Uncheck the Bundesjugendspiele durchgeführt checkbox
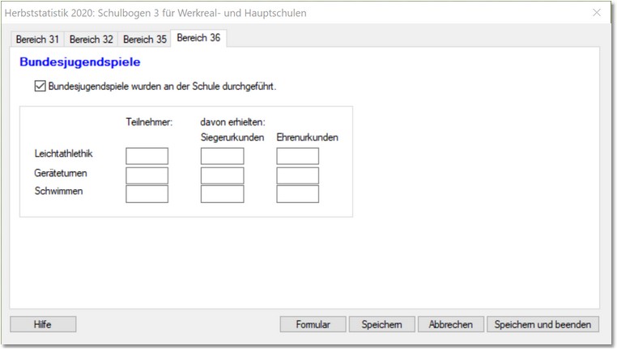Viewport: 617px width, 350px height. pyautogui.click(x=40, y=86)
